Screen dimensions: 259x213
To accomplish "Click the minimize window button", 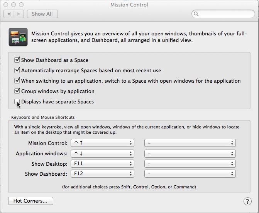I will click(x=14, y=5).
